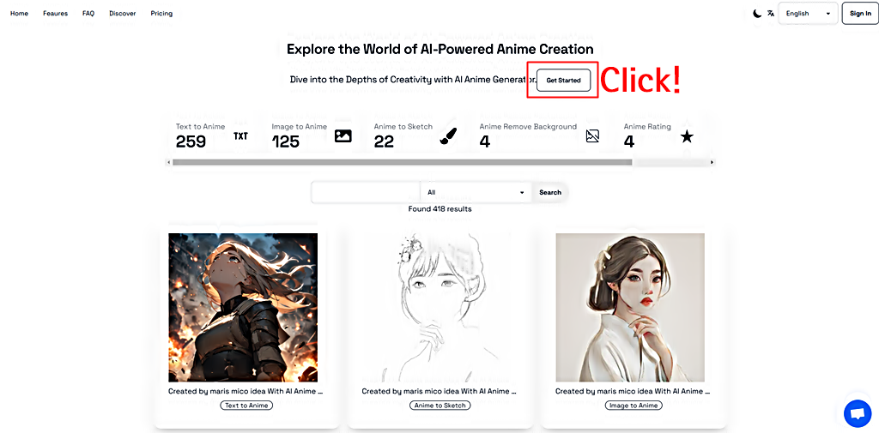Open the FAQ menu item
The height and width of the screenshot is (433, 879).
pyautogui.click(x=88, y=14)
